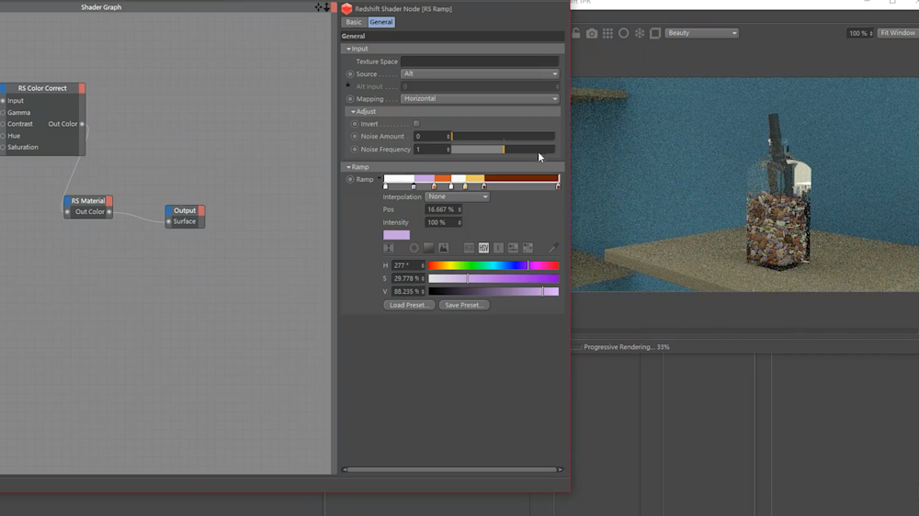Switch to the color spectrum square icon
The width and height of the screenshot is (919, 516).
coord(428,248)
